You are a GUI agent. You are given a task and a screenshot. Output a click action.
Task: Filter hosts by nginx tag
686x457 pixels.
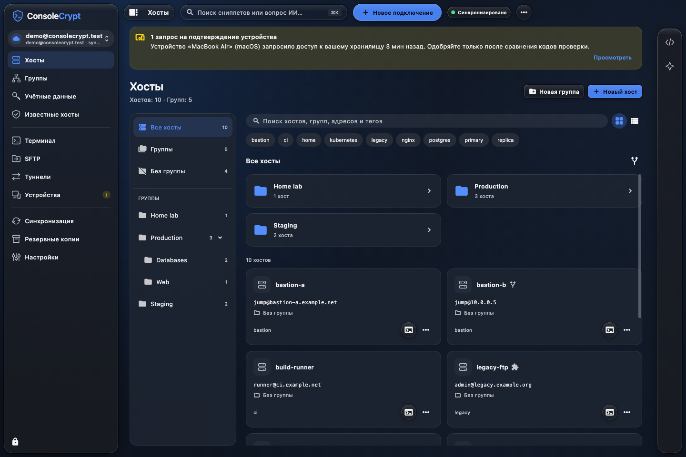408,140
